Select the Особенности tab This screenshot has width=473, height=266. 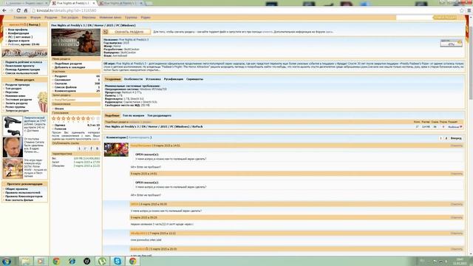133,79
